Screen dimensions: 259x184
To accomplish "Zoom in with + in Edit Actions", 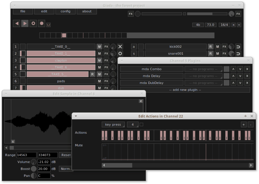I will [244, 124].
